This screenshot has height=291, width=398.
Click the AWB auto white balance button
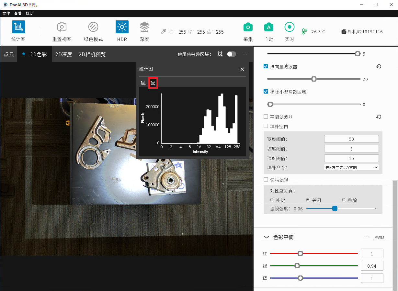pyautogui.click(x=379, y=237)
